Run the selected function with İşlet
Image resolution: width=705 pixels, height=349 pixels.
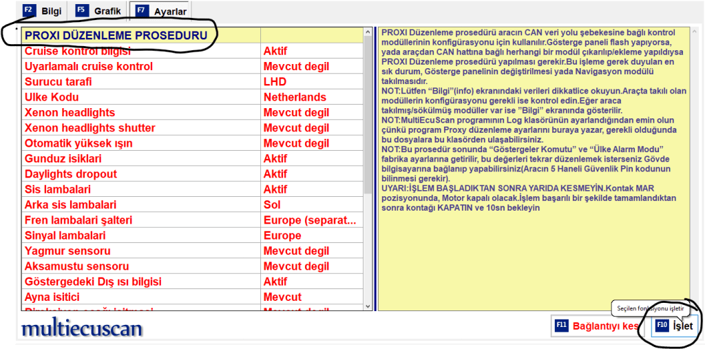[x=675, y=326]
